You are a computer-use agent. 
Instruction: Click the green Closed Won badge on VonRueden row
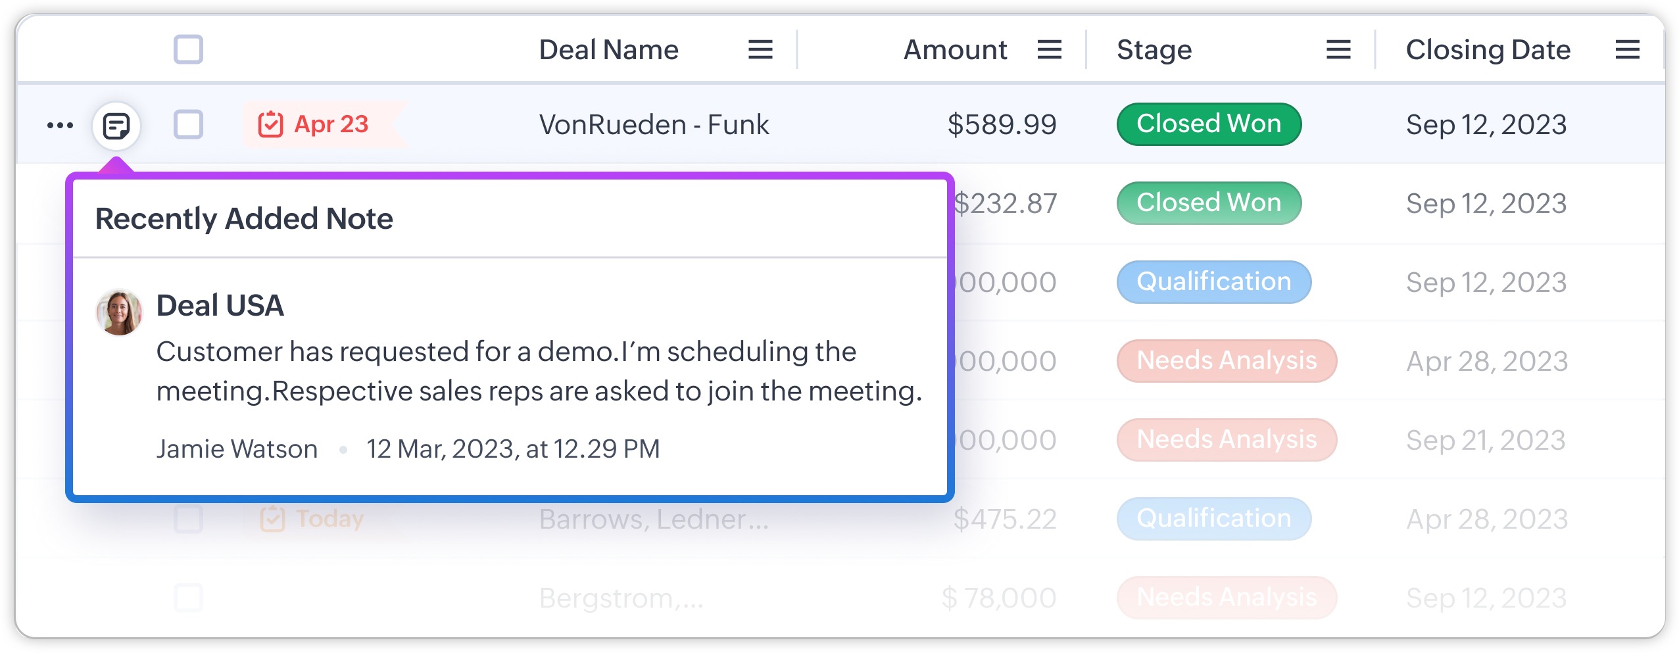(1208, 124)
